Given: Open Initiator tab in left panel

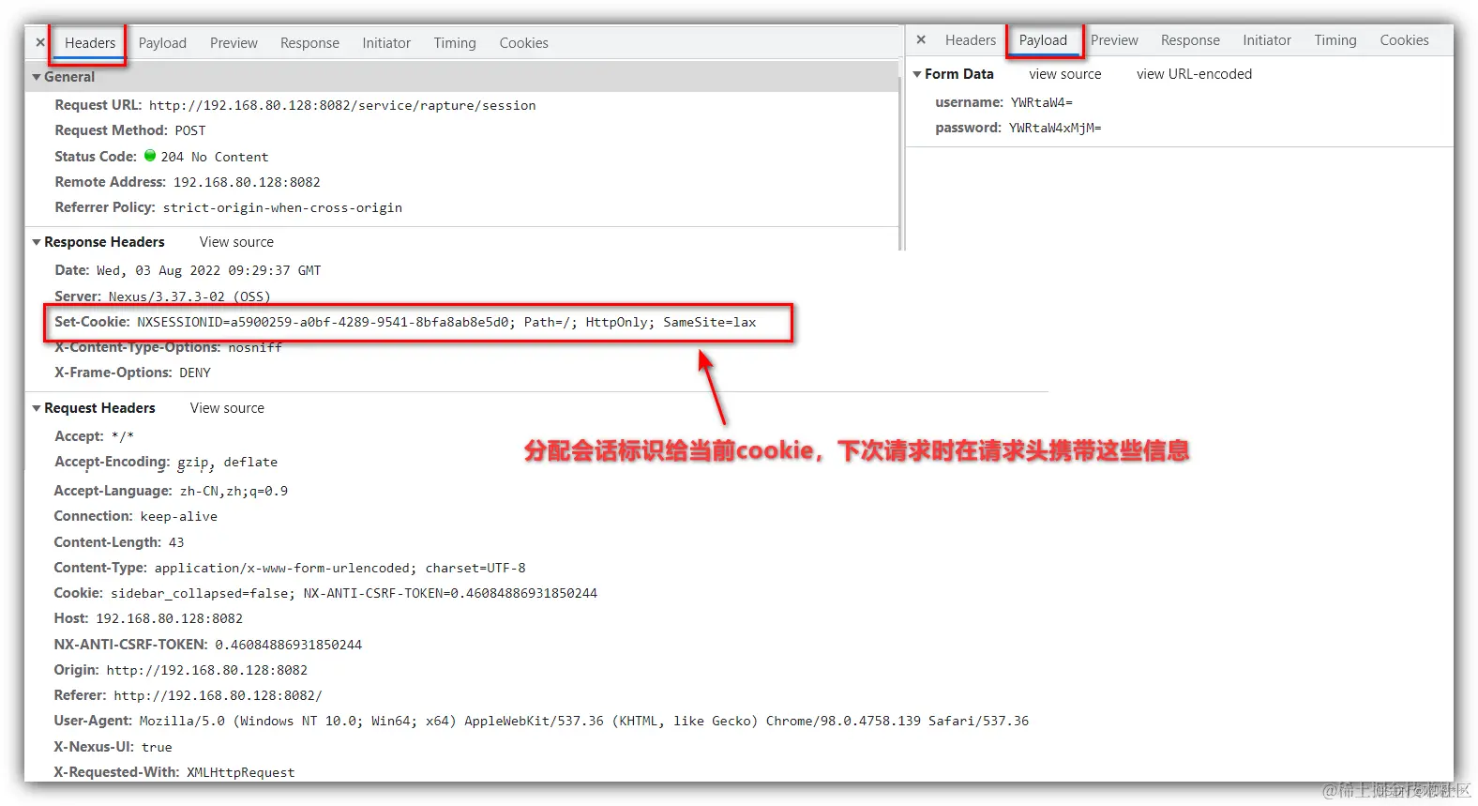Looking at the screenshot, I should 386,43.
